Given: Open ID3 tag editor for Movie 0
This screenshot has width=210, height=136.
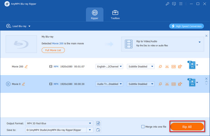Looking at the screenshot, I should pyautogui.click(x=174, y=84).
